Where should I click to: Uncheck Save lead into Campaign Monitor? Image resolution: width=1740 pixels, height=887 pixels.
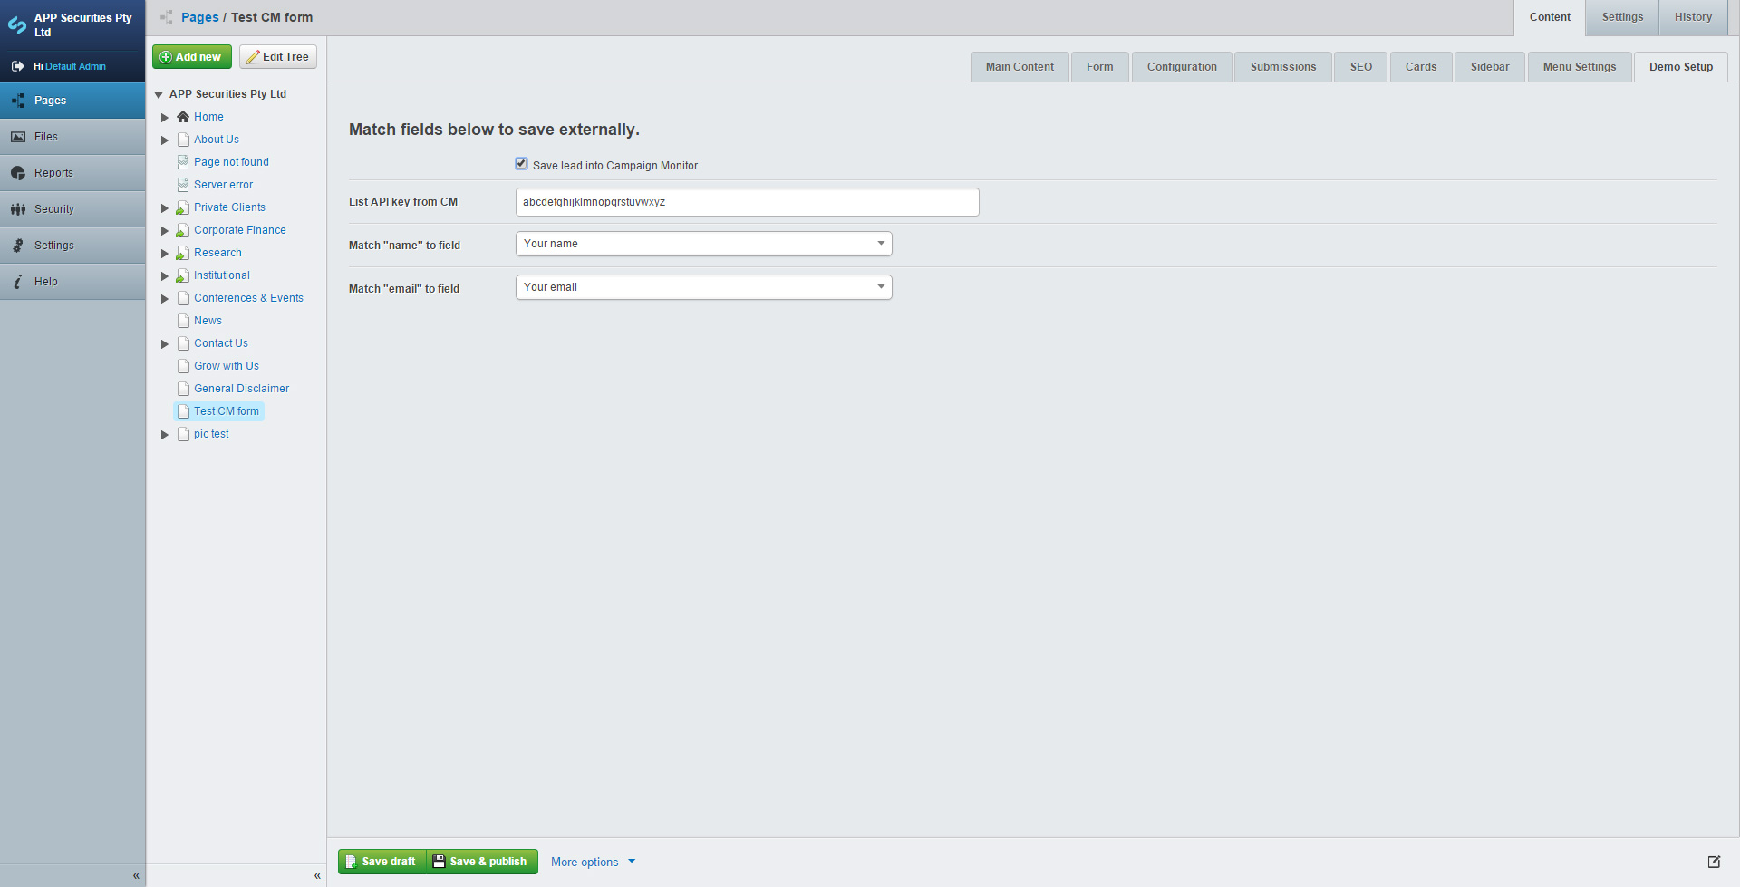coord(521,163)
